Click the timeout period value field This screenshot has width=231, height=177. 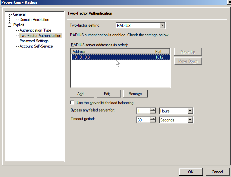click(144, 120)
